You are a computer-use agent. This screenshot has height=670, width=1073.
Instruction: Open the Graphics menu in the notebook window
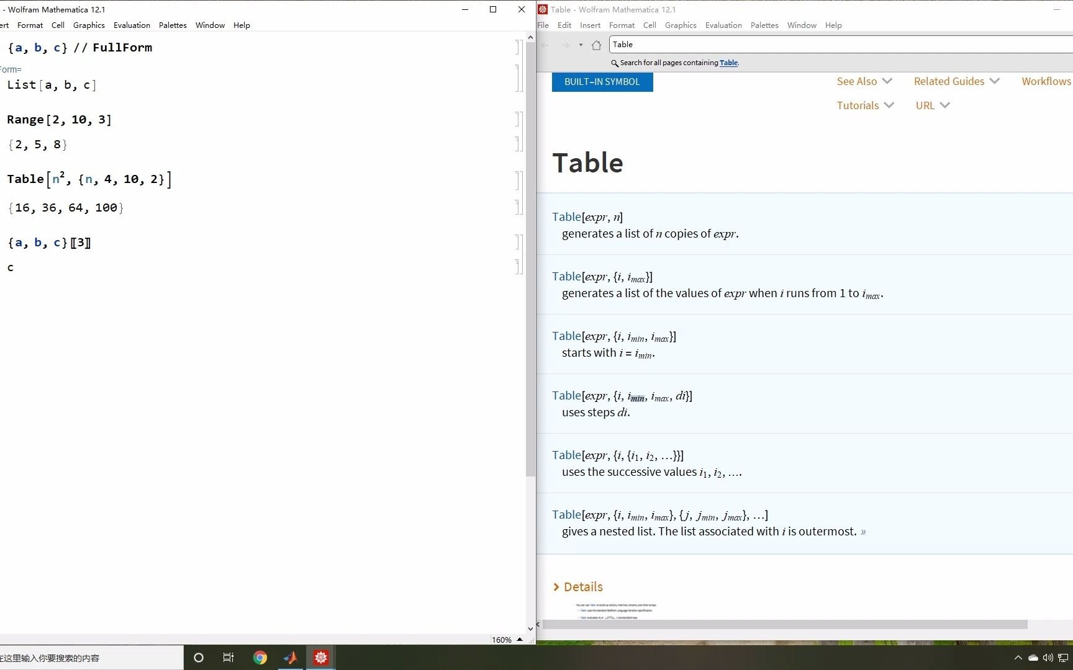89,25
